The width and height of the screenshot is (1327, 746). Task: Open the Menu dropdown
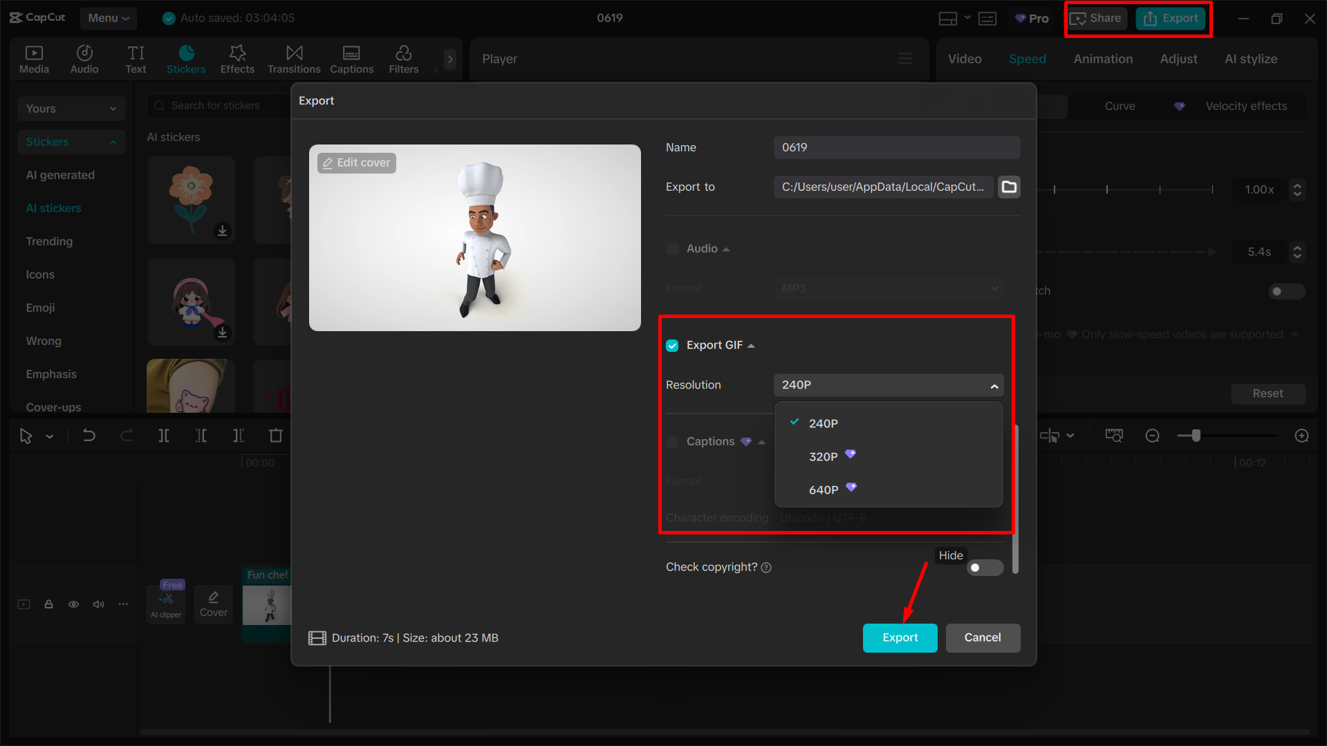[x=108, y=18]
